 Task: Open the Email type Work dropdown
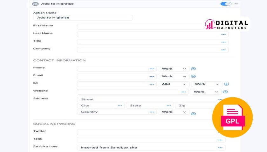(x=174, y=76)
